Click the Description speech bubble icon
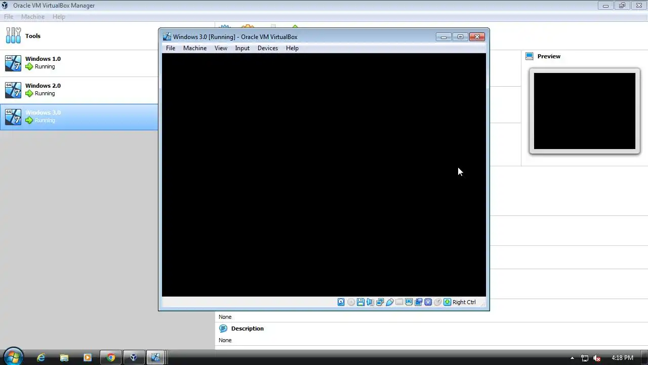 coord(223,328)
